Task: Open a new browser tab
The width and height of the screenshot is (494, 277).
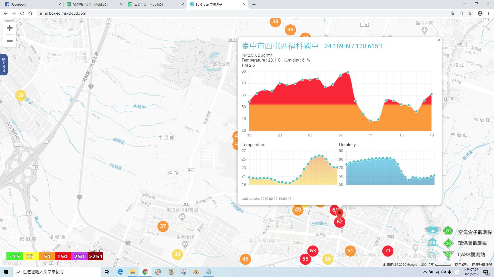Action: (254, 4)
